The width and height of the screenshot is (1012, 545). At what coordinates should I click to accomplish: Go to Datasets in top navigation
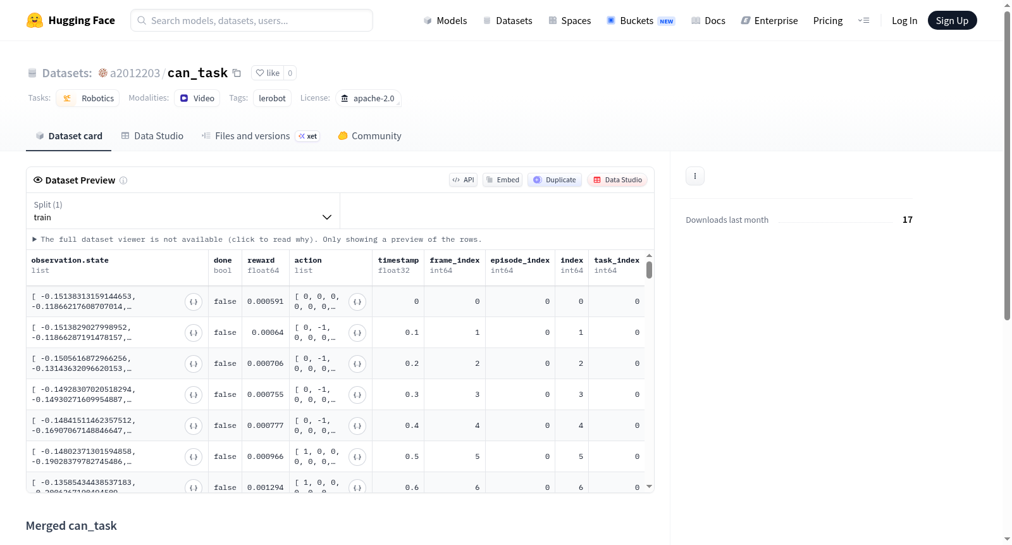[507, 20]
